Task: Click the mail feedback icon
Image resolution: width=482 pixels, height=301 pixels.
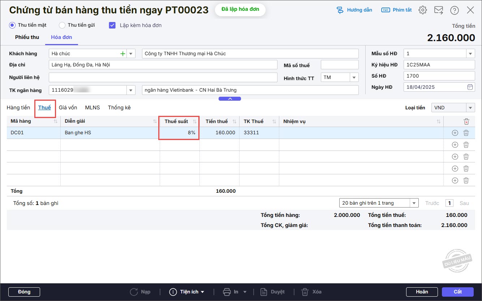Action: pyautogui.click(x=439, y=10)
